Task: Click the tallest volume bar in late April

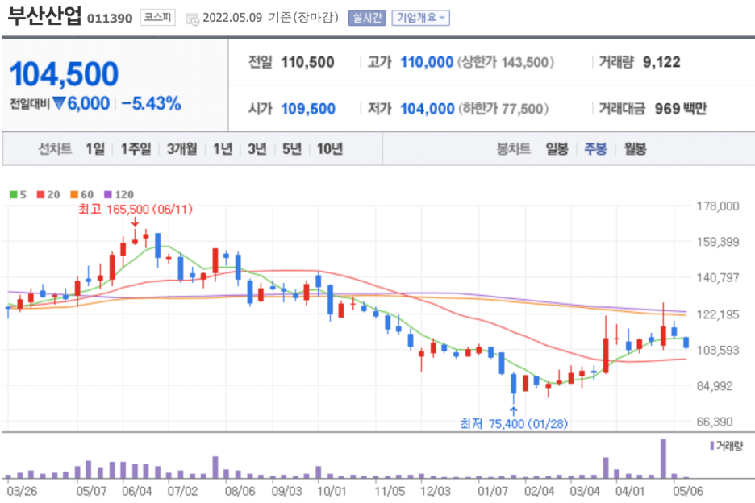Action: tap(663, 458)
